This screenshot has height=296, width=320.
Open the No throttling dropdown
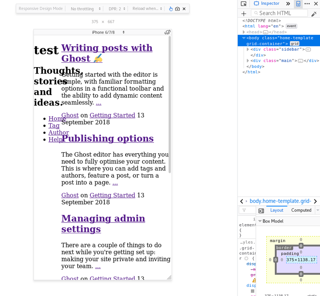[82, 9]
